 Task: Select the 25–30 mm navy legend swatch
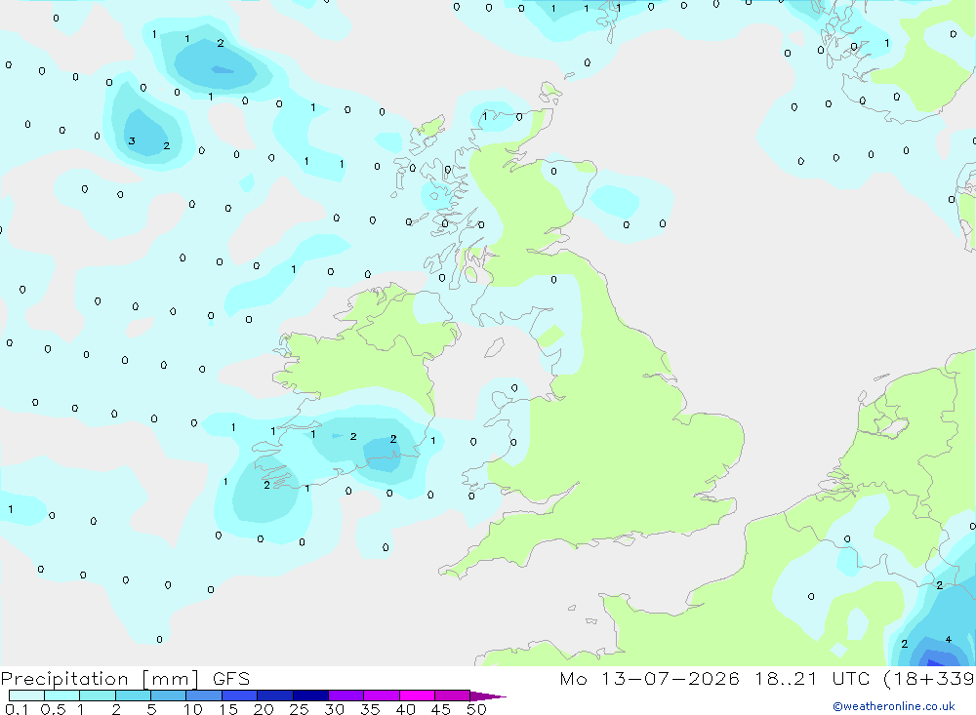(x=310, y=695)
